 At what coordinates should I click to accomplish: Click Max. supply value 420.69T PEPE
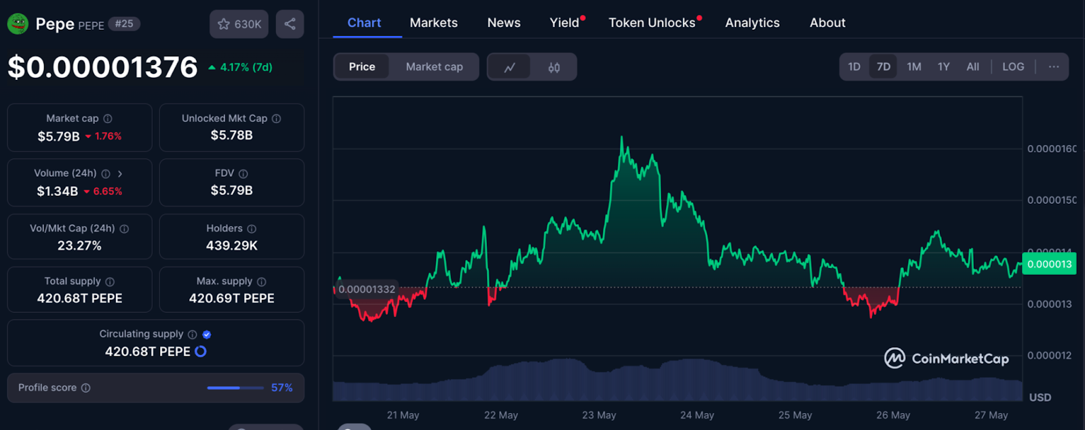click(x=232, y=299)
